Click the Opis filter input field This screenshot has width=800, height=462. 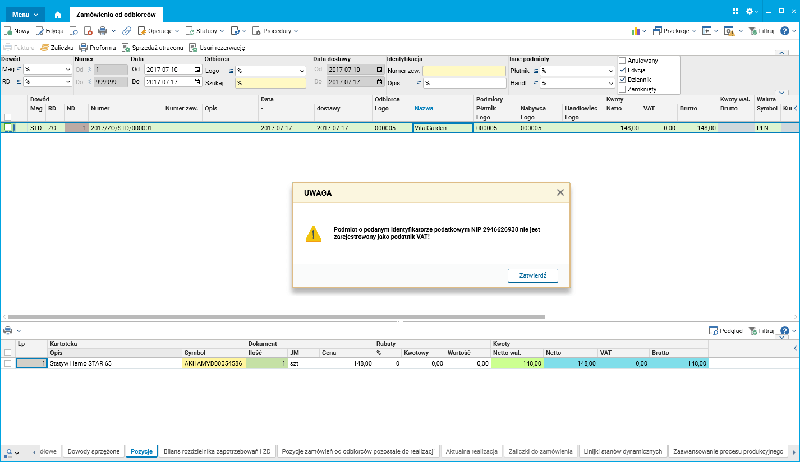465,84
